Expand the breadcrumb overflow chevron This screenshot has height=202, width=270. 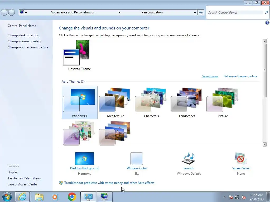pos(26,12)
